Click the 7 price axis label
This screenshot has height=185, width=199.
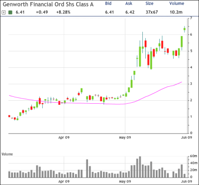191,18
